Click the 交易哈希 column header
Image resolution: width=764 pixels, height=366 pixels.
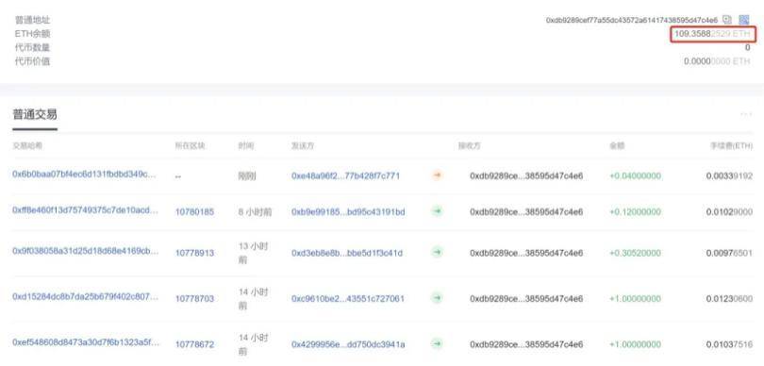[x=27, y=145]
